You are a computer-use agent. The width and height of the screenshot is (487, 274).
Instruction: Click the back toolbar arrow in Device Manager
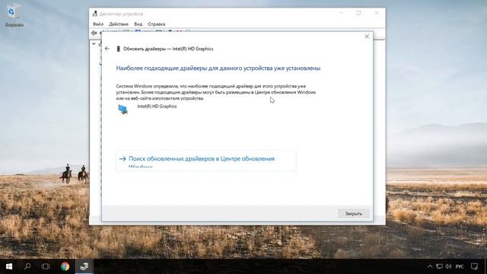(94, 33)
